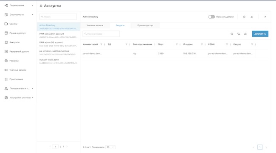Viewport: 276px width, 153px height.
Task: Click the account list page number field
Action: tap(55, 147)
